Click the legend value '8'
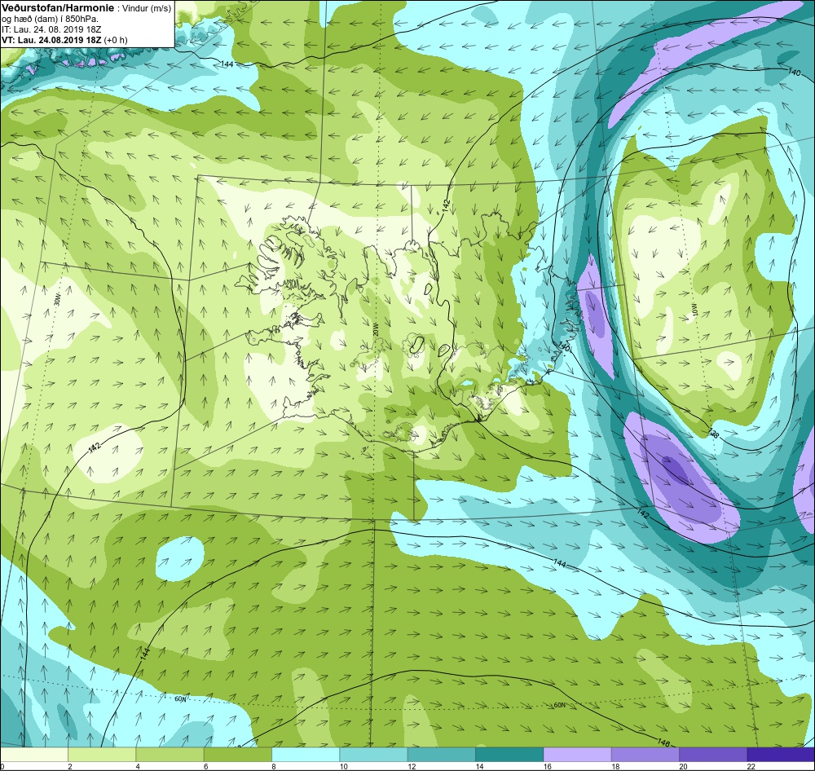Image resolution: width=815 pixels, height=771 pixels. click(273, 766)
